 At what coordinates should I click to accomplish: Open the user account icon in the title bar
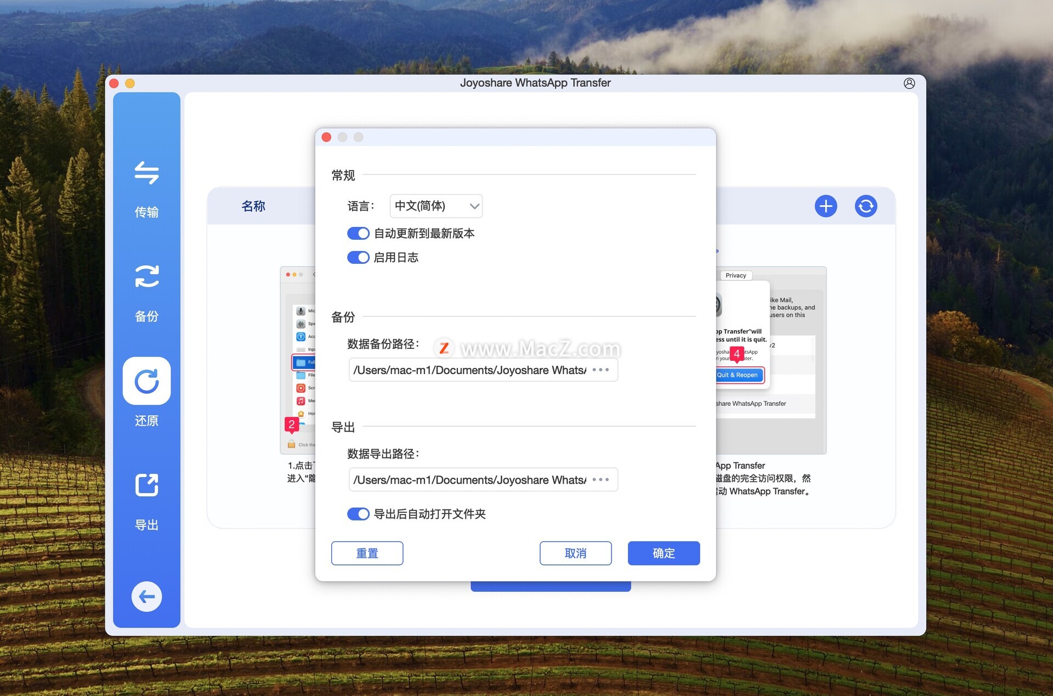(909, 83)
